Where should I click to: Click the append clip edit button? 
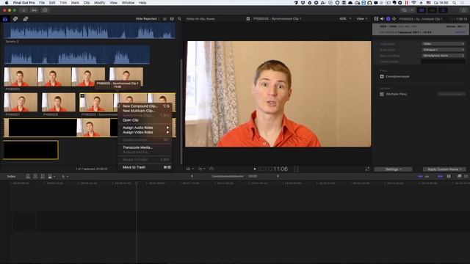[x=43, y=176]
